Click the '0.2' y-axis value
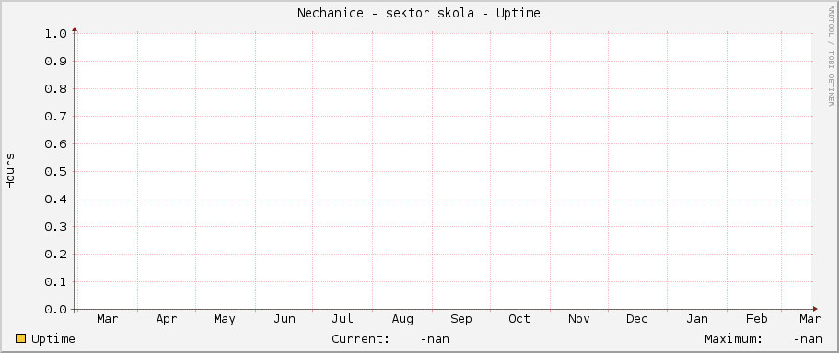Image resolution: width=839 pixels, height=353 pixels. 55,255
